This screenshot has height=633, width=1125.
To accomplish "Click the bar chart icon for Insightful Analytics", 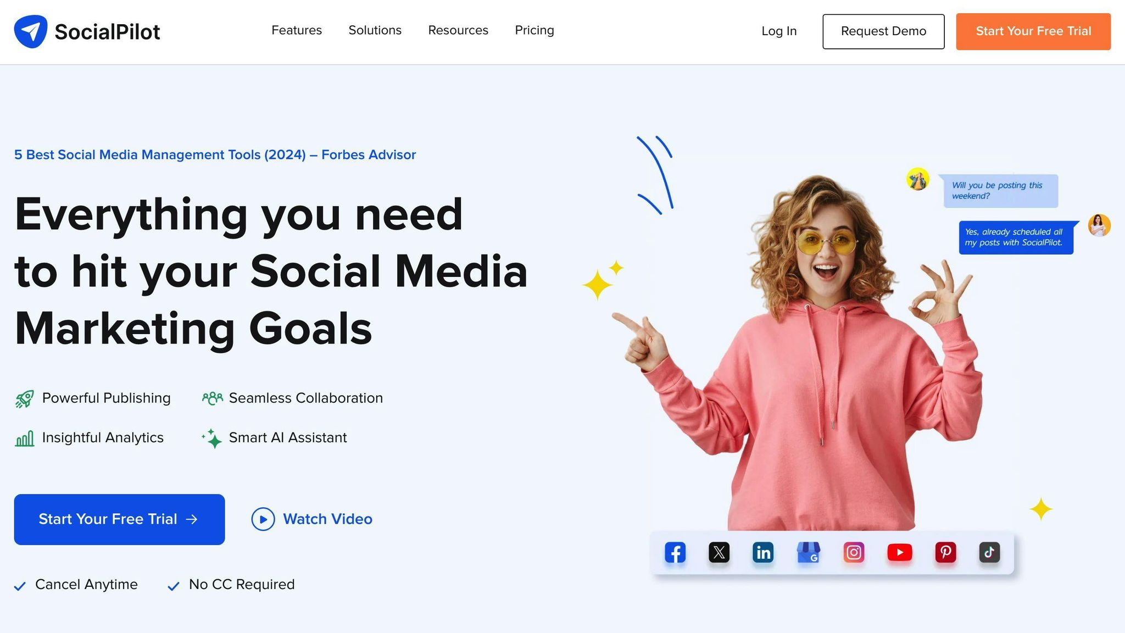I will tap(24, 438).
